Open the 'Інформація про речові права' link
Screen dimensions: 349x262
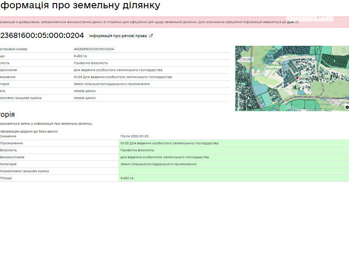tap(118, 36)
